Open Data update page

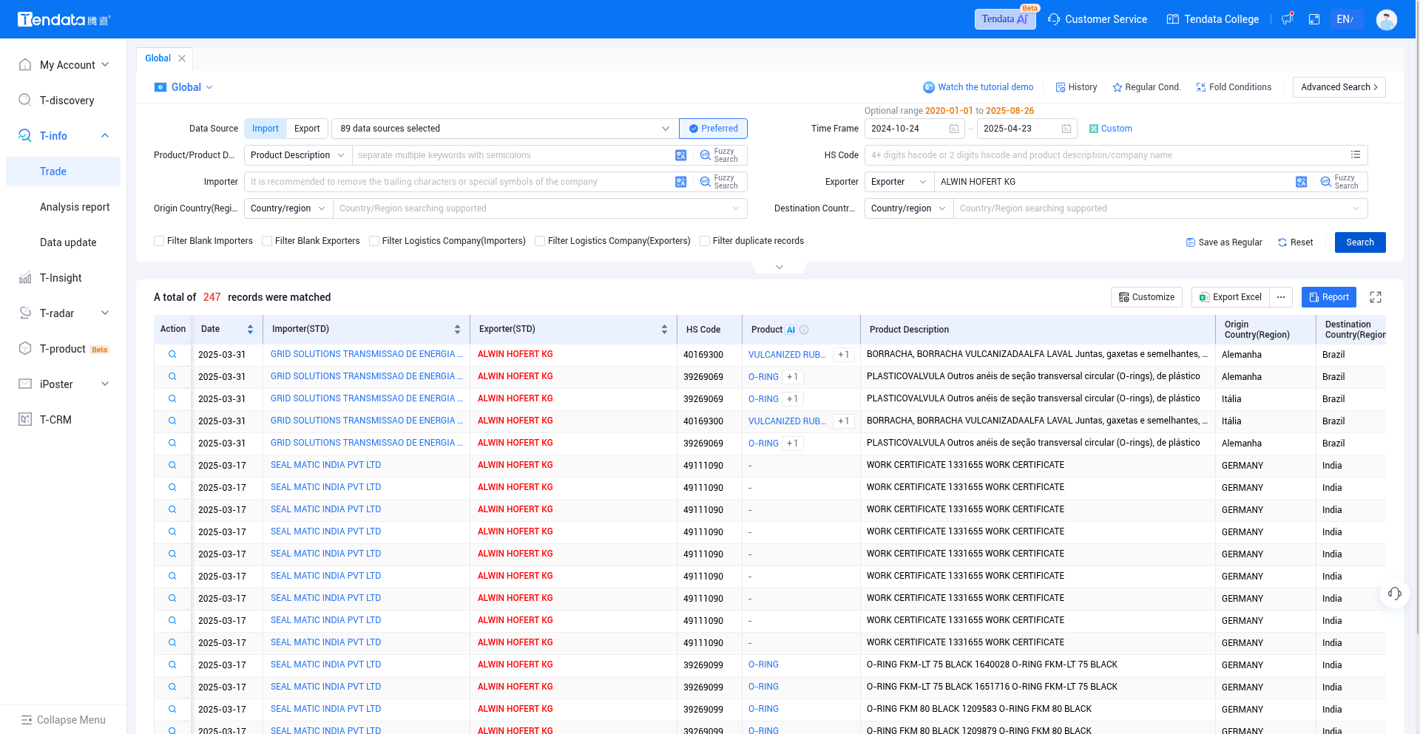coord(68,242)
